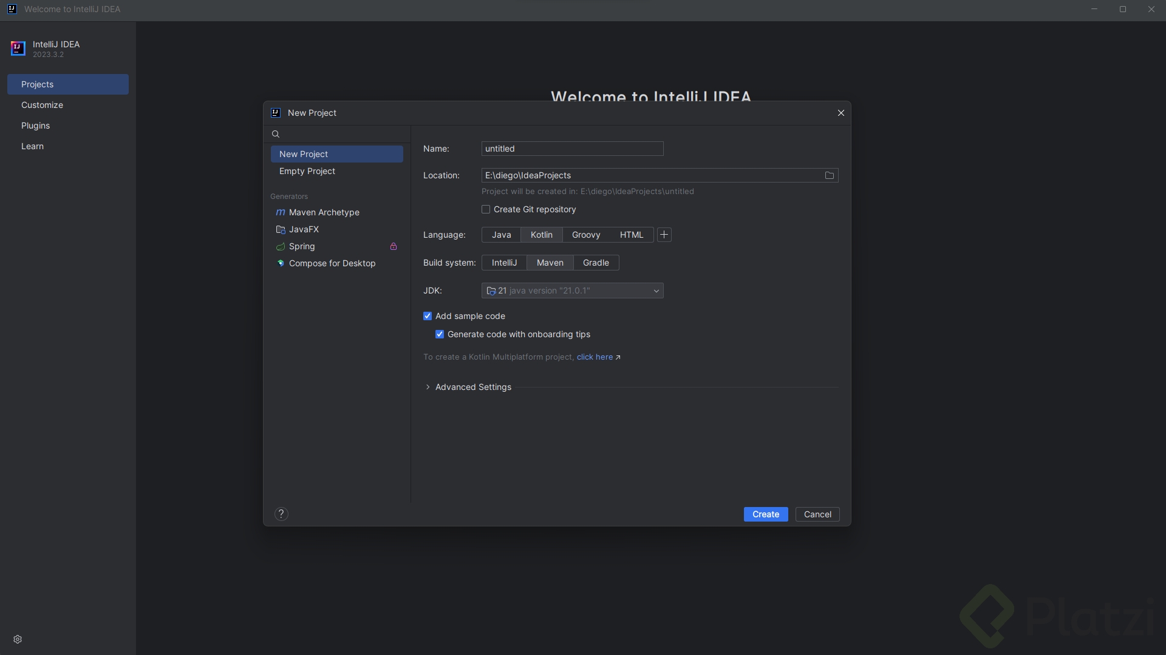Select the JavaFX generator icon
The height and width of the screenshot is (655, 1166).
point(280,229)
